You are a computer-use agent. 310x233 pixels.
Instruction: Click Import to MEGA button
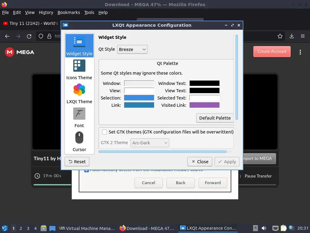[259, 158]
